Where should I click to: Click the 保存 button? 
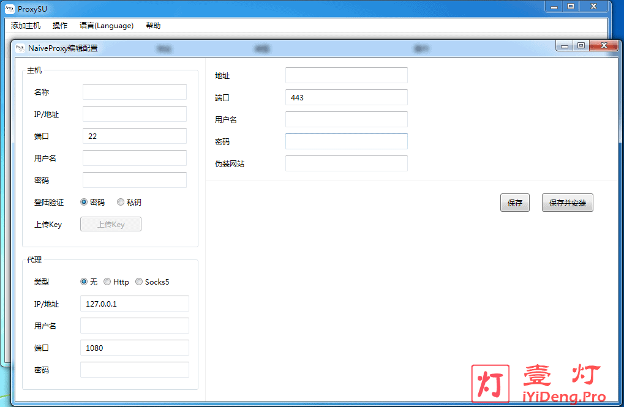(x=515, y=203)
